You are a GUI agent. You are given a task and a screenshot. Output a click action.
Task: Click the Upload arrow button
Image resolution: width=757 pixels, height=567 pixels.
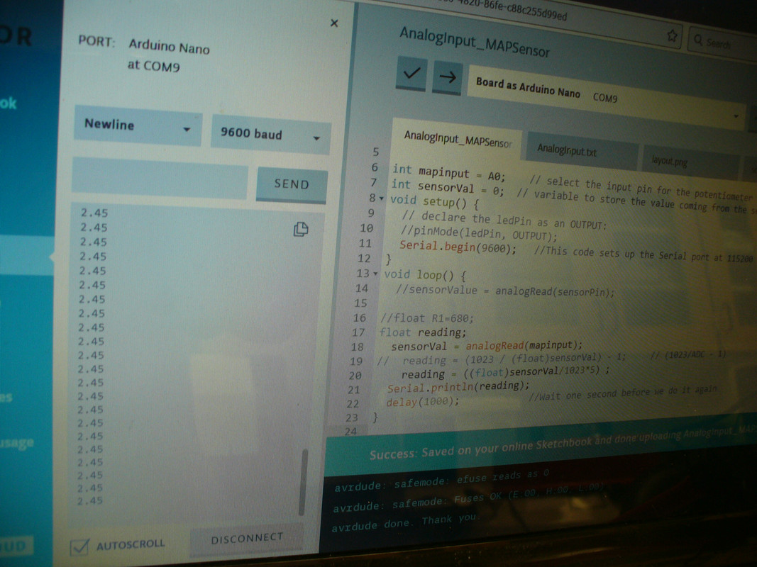[x=448, y=78]
